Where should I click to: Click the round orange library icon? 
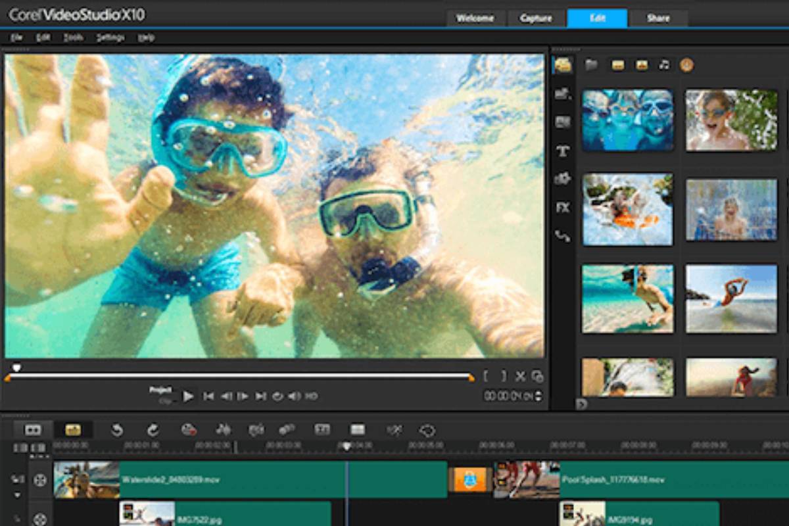(x=686, y=64)
